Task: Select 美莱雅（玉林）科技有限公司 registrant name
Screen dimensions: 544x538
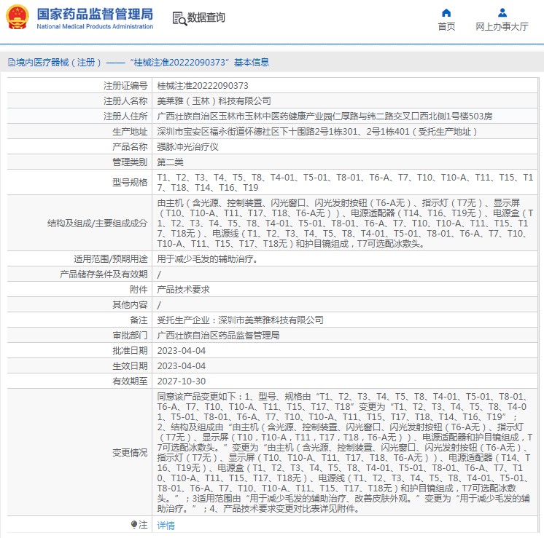Action: point(214,100)
